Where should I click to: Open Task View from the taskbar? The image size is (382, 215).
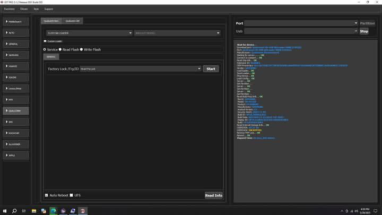point(24,211)
